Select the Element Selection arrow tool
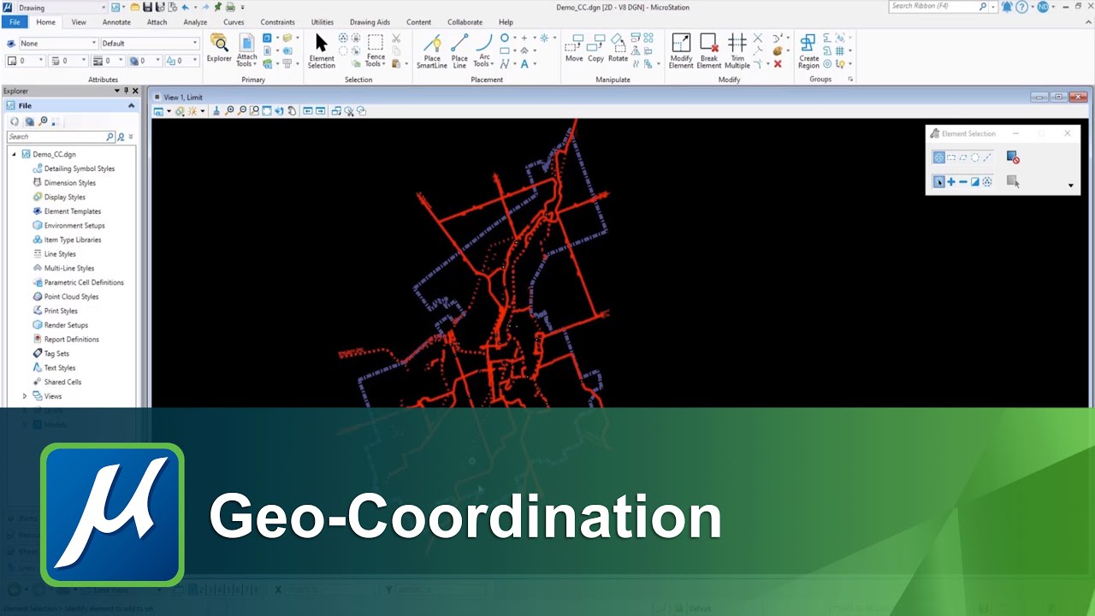This screenshot has width=1095, height=616. (x=322, y=51)
